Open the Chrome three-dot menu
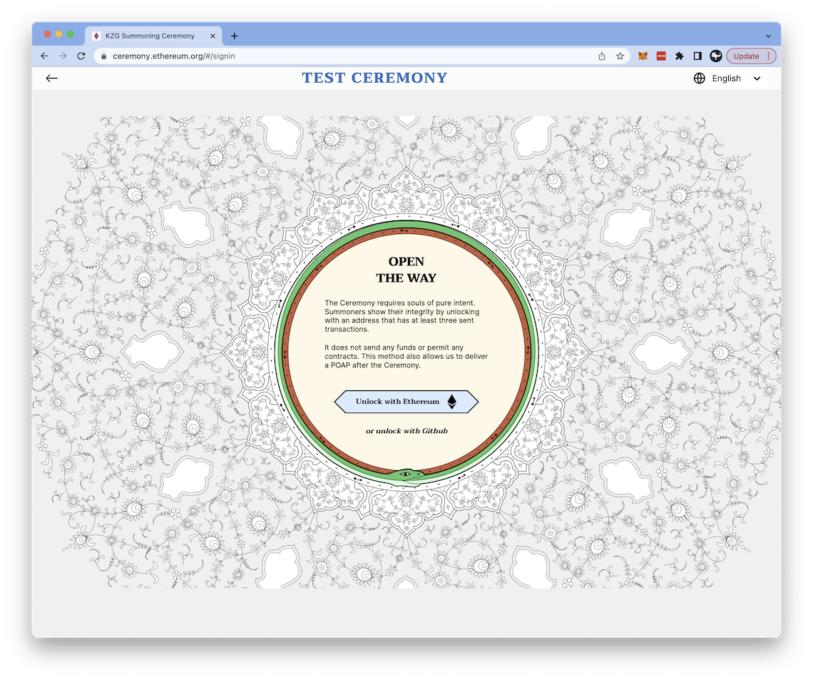Viewport: 813px width, 680px height. tap(768, 56)
